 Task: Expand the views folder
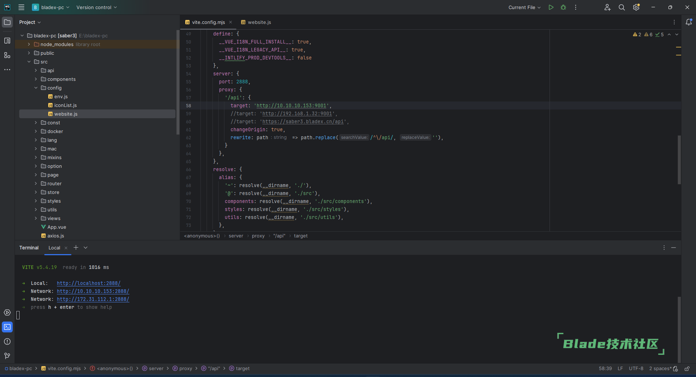pyautogui.click(x=36, y=218)
